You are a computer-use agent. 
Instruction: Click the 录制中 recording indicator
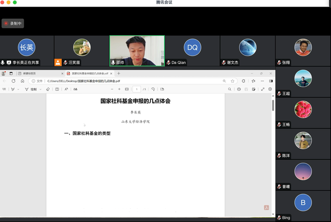pyautogui.click(x=13, y=23)
